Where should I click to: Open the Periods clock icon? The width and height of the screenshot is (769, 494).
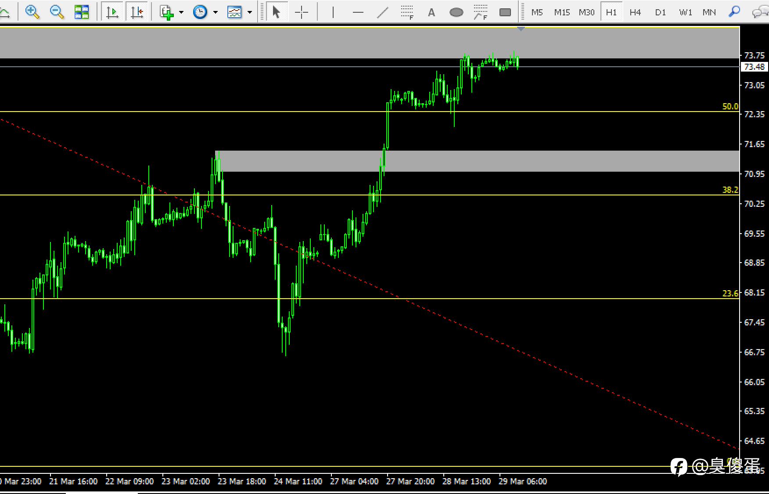(200, 12)
